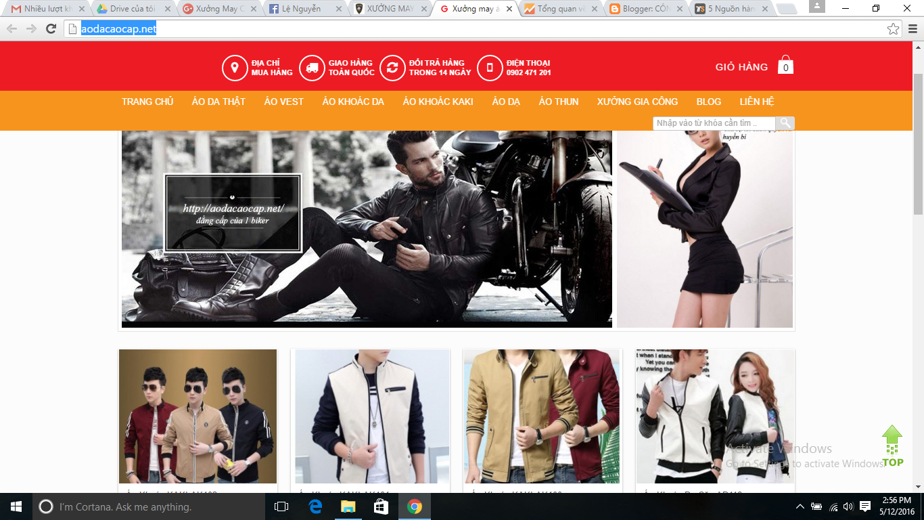Click the bookmark star in the address bar

pos(895,29)
